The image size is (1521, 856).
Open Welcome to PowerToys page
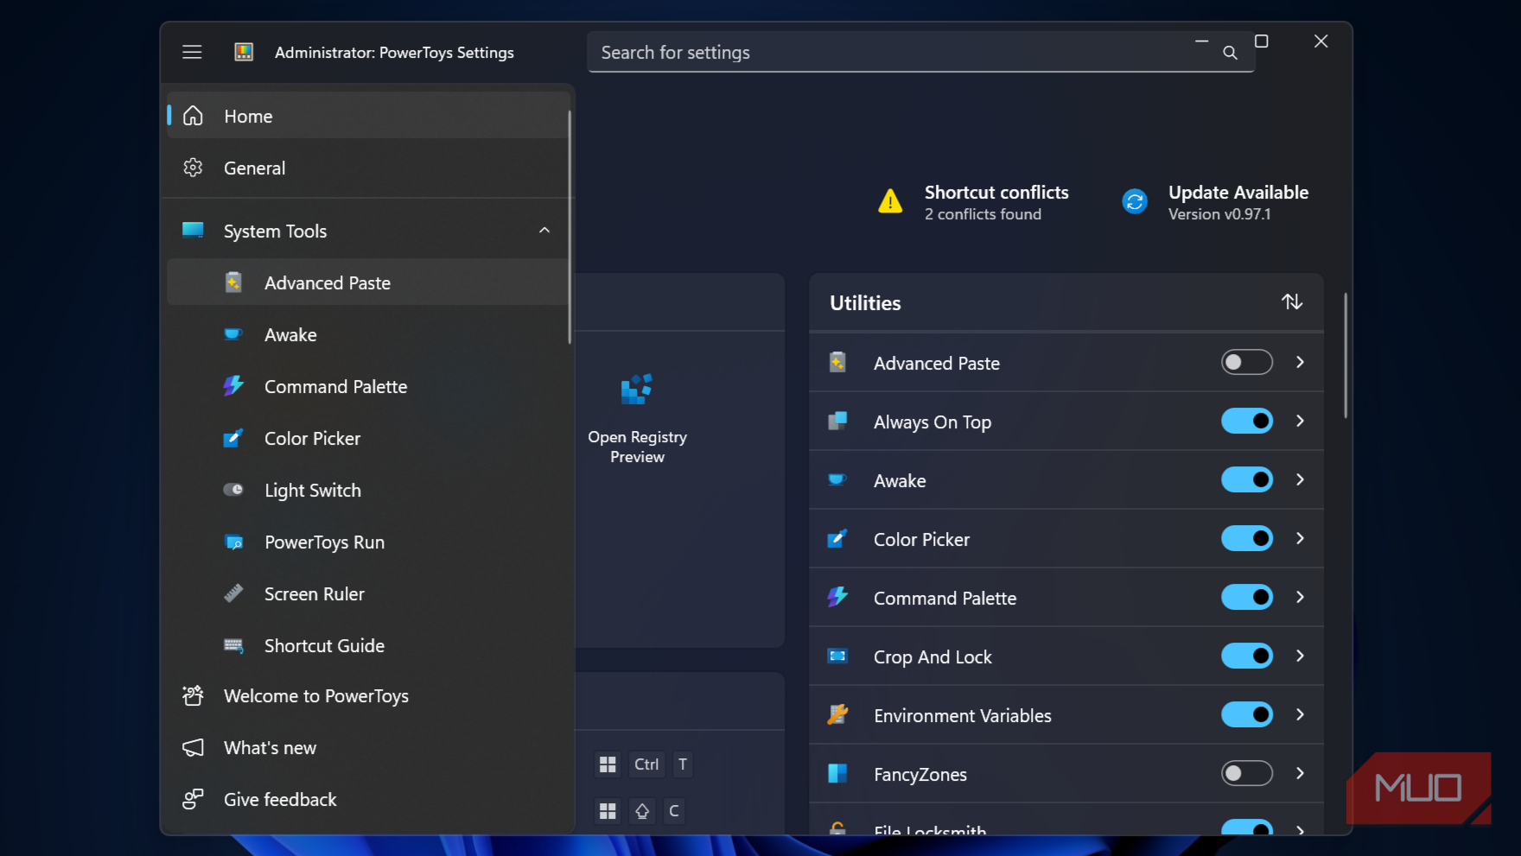tap(367, 695)
